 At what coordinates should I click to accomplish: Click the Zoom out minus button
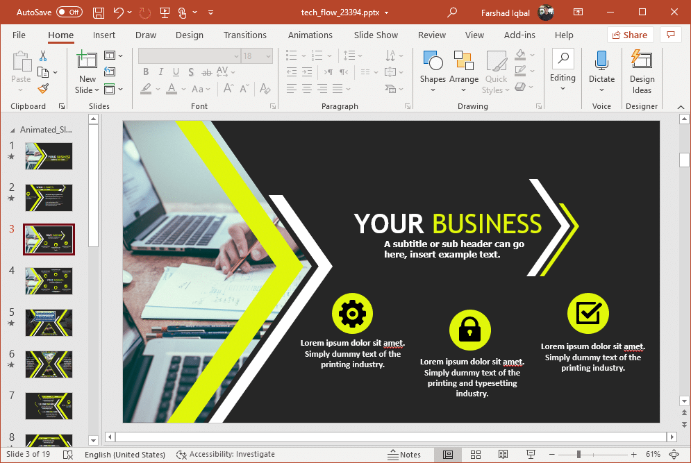point(551,455)
